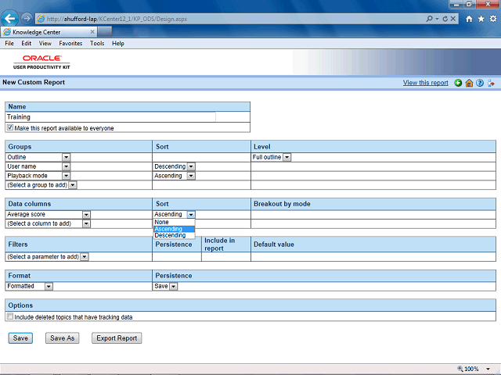Enable Include deleted topics with tracking data

tap(10, 316)
